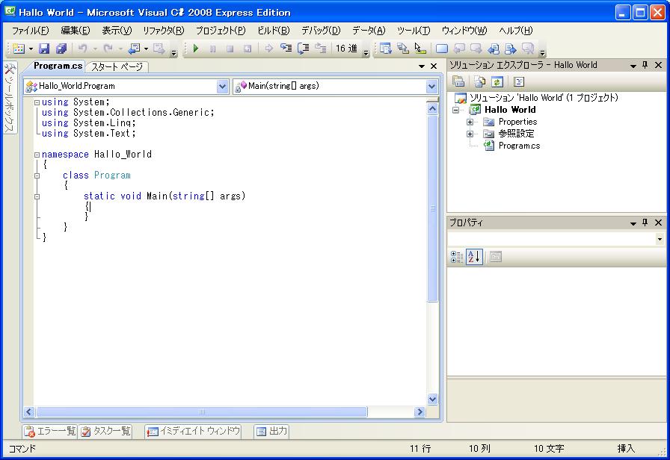The width and height of the screenshot is (670, 460).
Task: Collapse the Main method outline
Action: click(37, 196)
